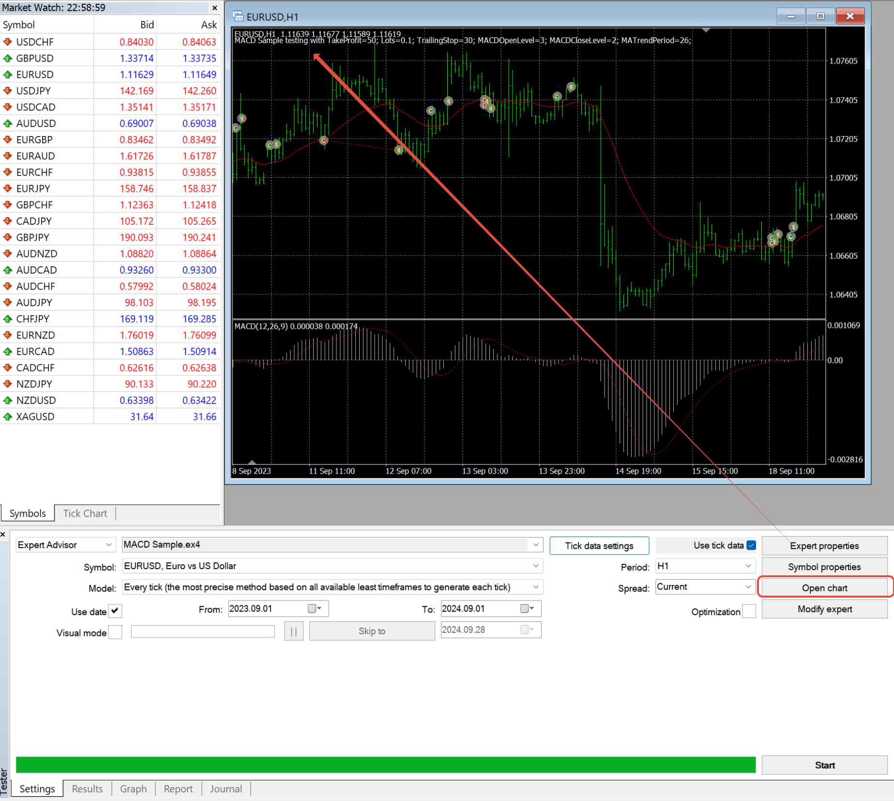Click the EURUSD up-arrow icon in Market Watch
Screen dimensions: 894x801
click(8, 75)
